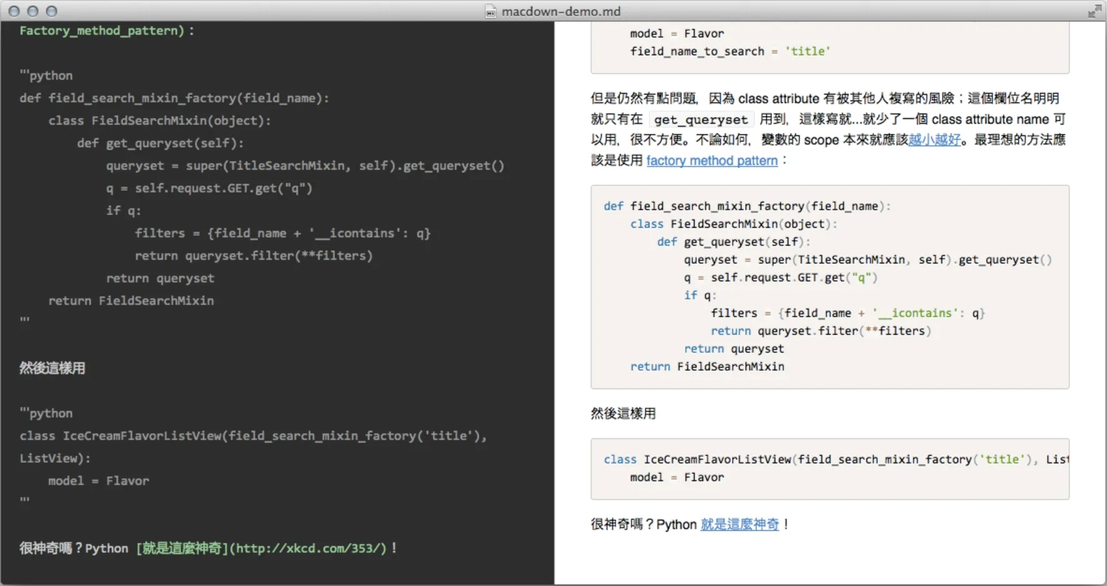Click the first Python code block in the preview
Image resolution: width=1107 pixels, height=586 pixels.
830,286
